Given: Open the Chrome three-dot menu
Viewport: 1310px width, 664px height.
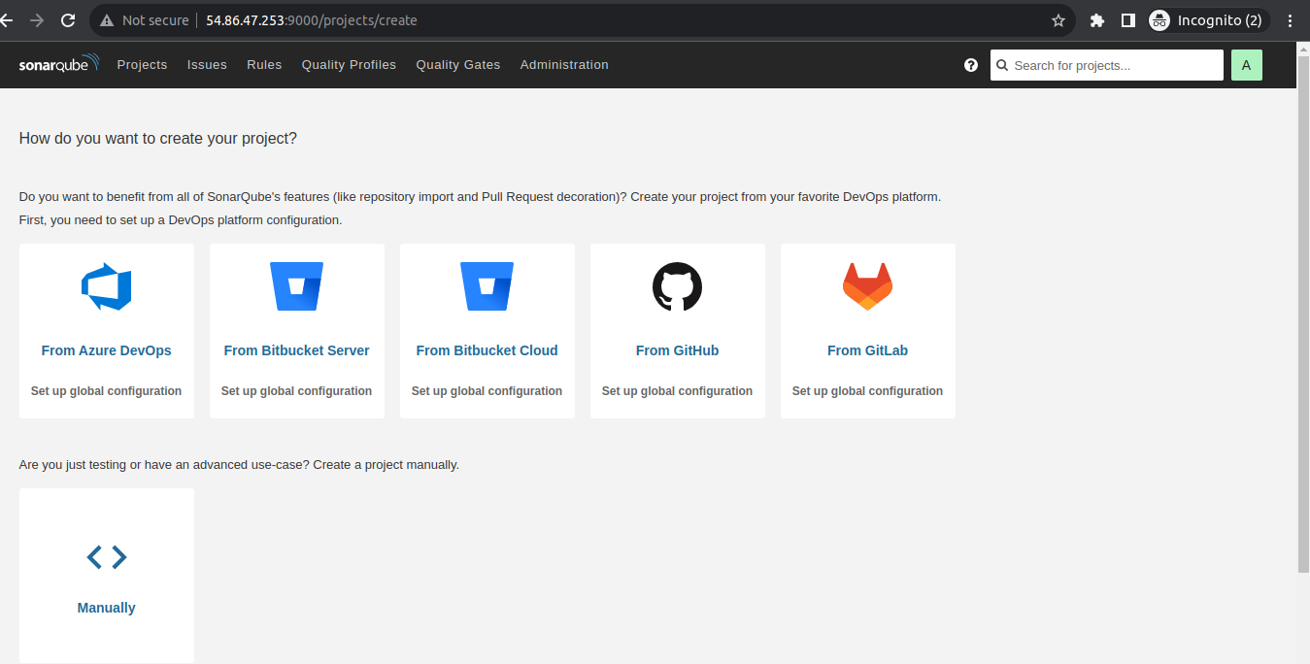Looking at the screenshot, I should (1290, 20).
